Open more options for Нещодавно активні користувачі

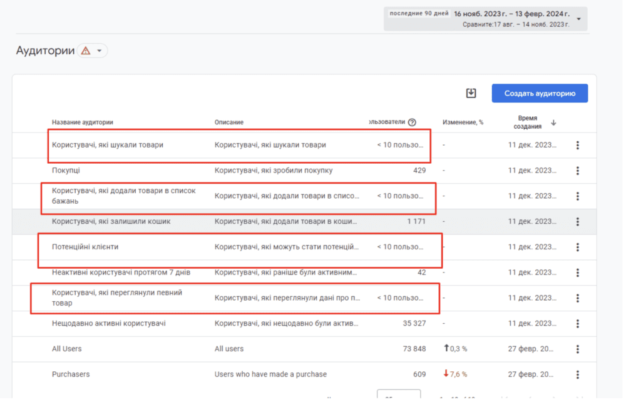click(x=578, y=323)
